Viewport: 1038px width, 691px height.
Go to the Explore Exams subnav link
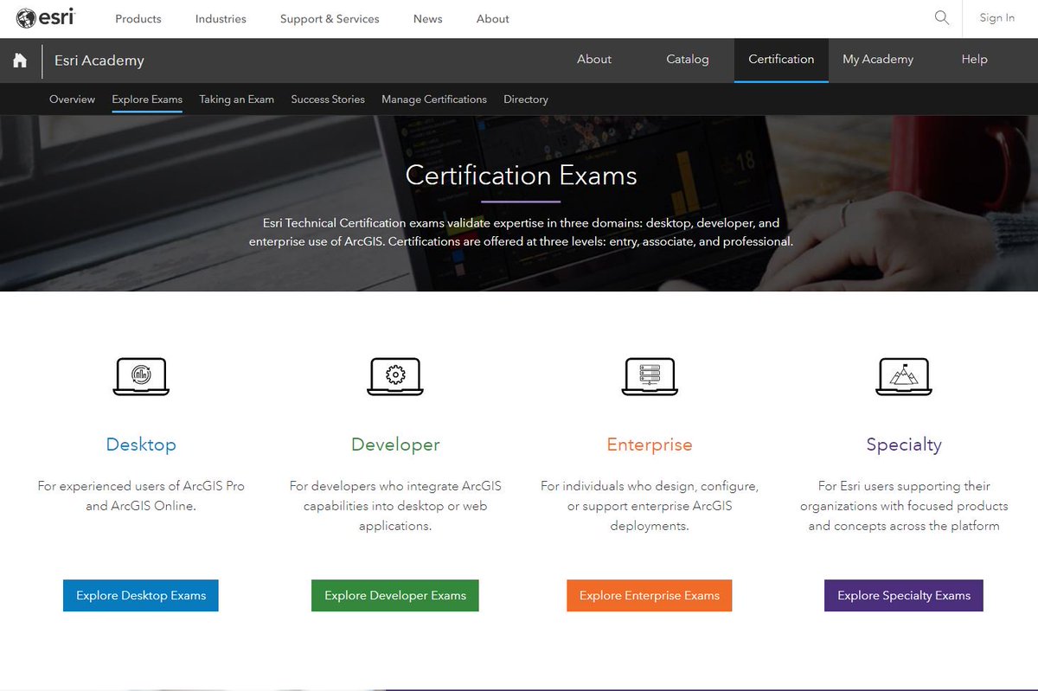pos(147,99)
